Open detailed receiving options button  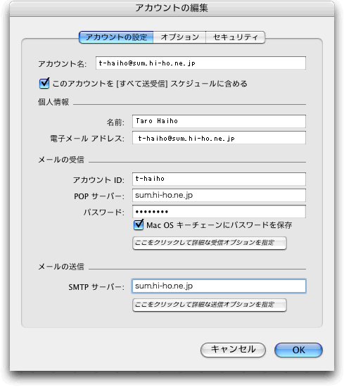210,243
